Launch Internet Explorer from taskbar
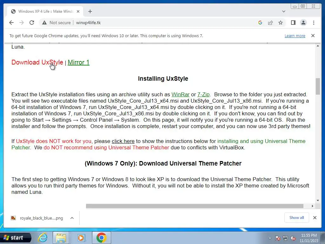 pos(43,238)
